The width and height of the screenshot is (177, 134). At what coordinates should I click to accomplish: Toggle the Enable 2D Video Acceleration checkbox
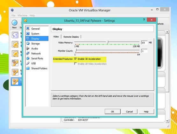point(75,64)
